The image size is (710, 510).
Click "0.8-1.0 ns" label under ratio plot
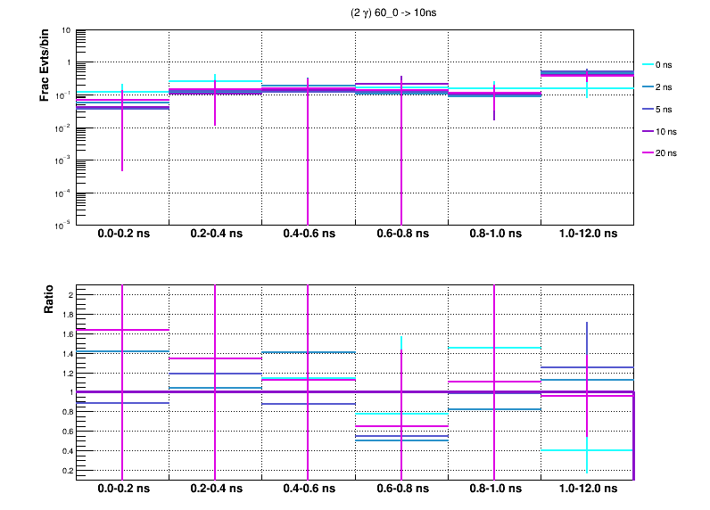(x=494, y=489)
